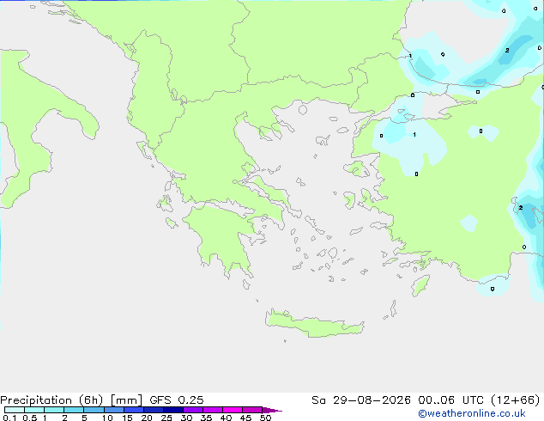
Task: Click the legend value label '10'
Action: coord(107,418)
